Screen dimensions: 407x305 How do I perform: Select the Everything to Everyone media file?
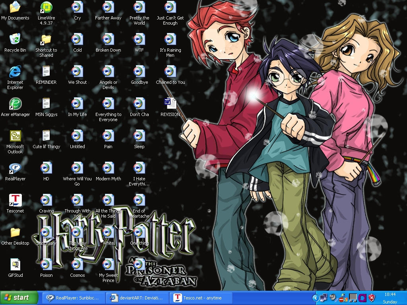click(x=108, y=104)
